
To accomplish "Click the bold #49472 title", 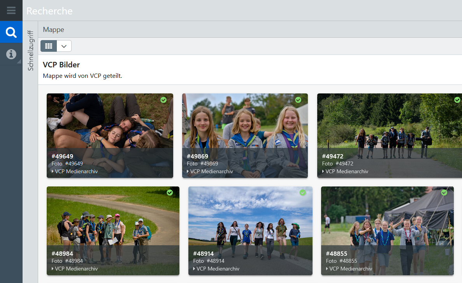I will click(333, 156).
